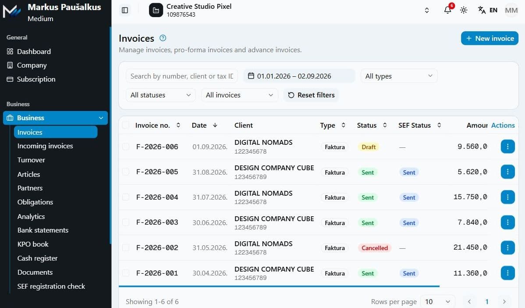The height and width of the screenshot is (308, 525).
Task: Sort by Status column arrows
Action: (385, 125)
